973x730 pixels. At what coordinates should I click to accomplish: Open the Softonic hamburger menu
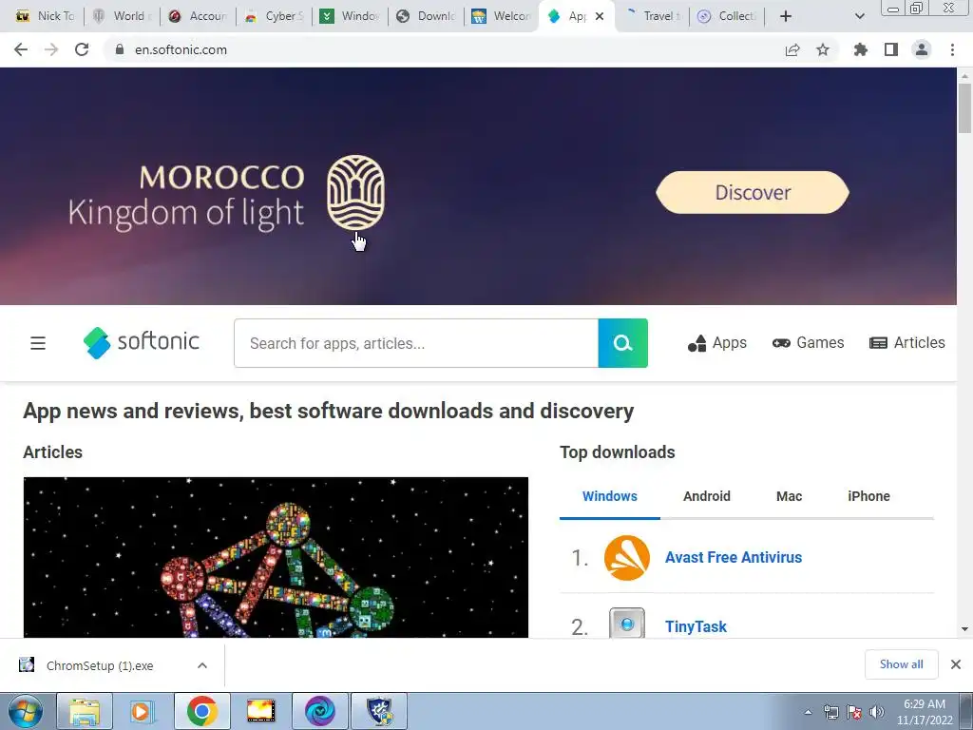click(38, 342)
